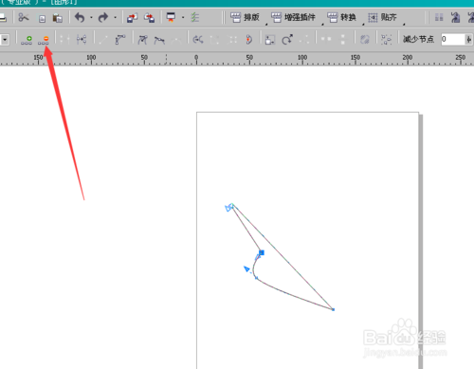The width and height of the screenshot is (474, 369).
Task: Click the Copy icon
Action: coord(42,18)
